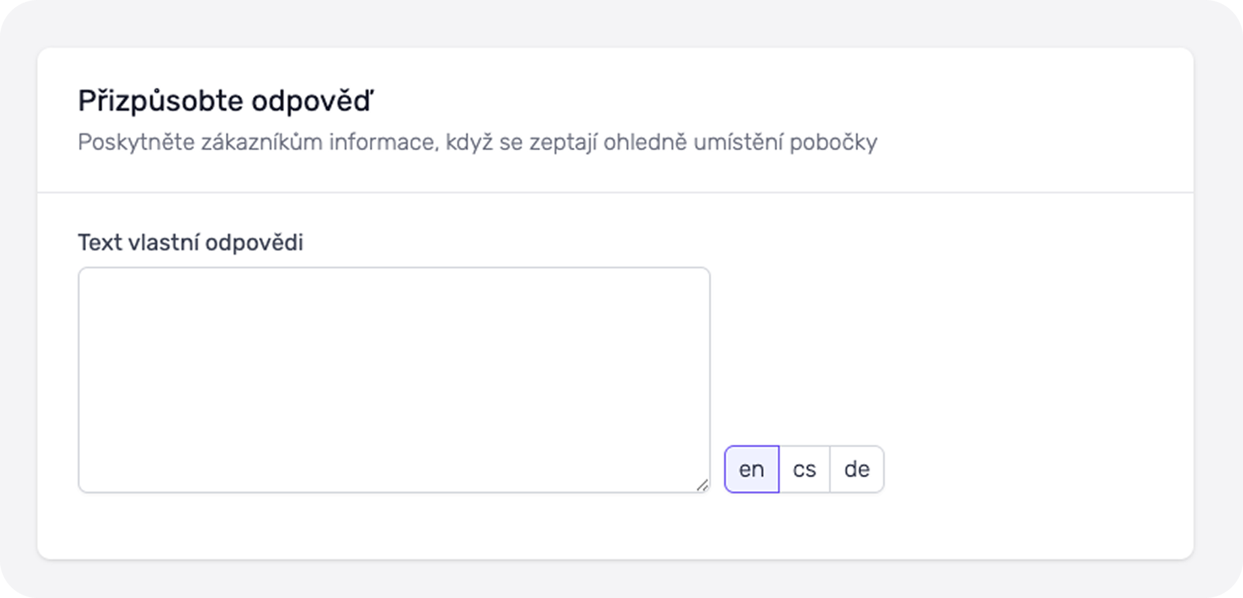Switch to the "cs" language option
Image resolution: width=1243 pixels, height=598 pixels.
[804, 469]
